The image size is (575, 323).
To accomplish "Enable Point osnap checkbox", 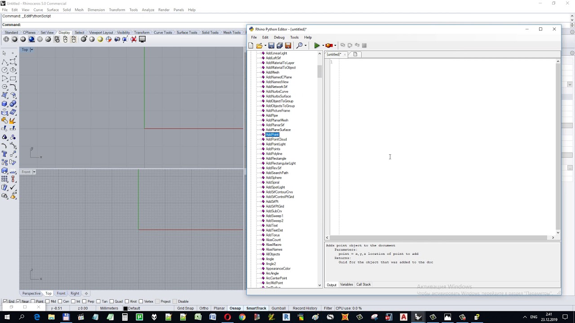I will tap(32, 301).
